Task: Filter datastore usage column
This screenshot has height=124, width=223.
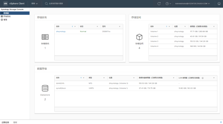Action: [x=174, y=78]
